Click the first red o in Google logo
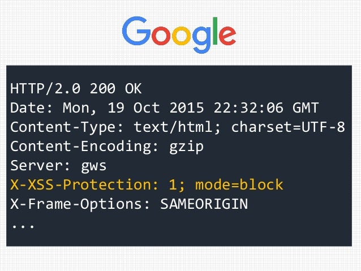Image resolution: width=361 pixels, height=271 pixels. click(161, 36)
